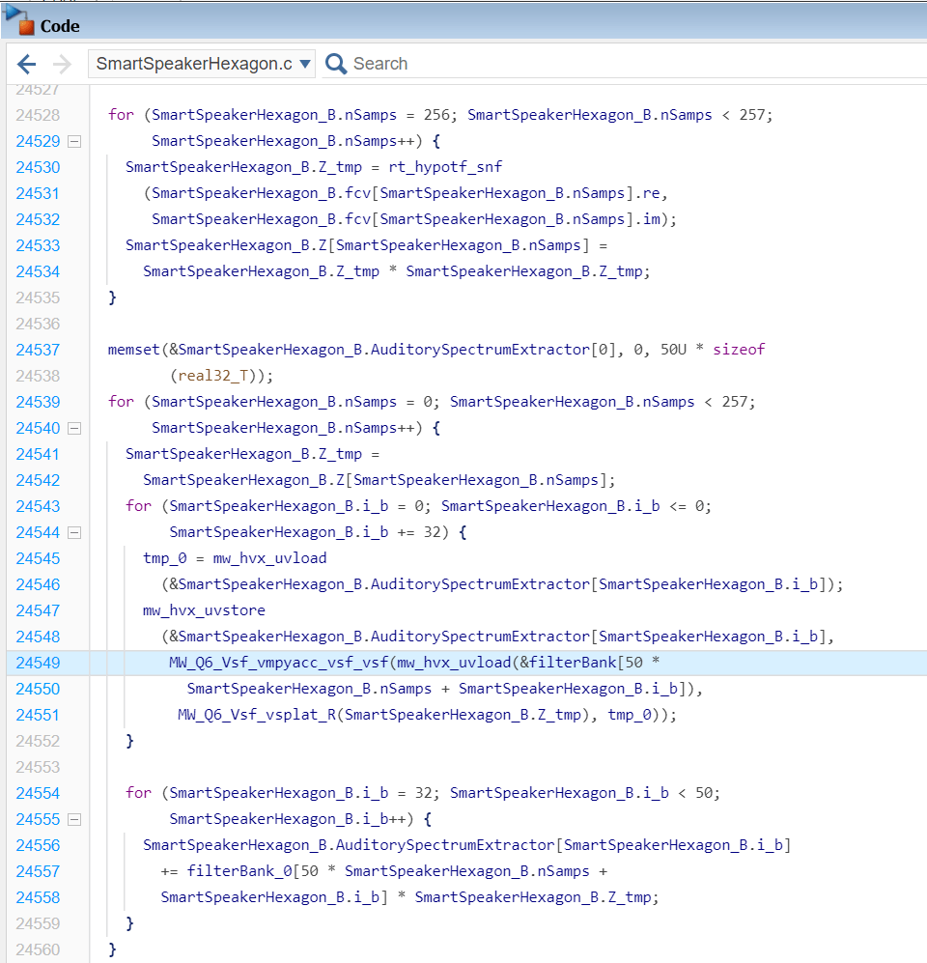
Task: Click the rt_hypotf_snf function call
Action: point(445,167)
